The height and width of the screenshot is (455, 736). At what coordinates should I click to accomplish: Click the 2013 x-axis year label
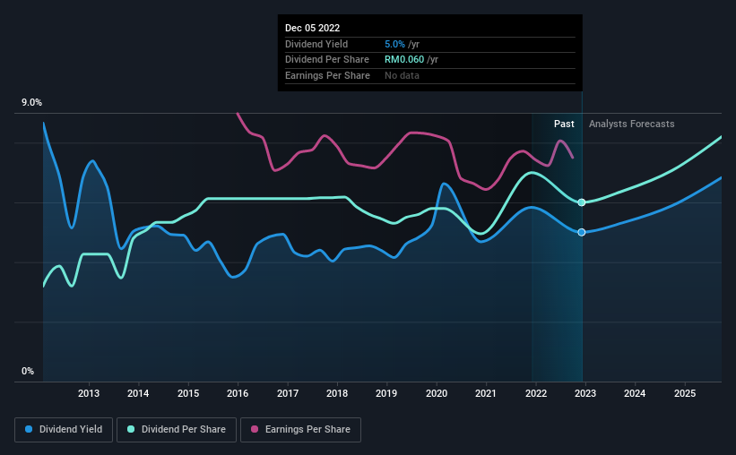pyautogui.click(x=89, y=393)
